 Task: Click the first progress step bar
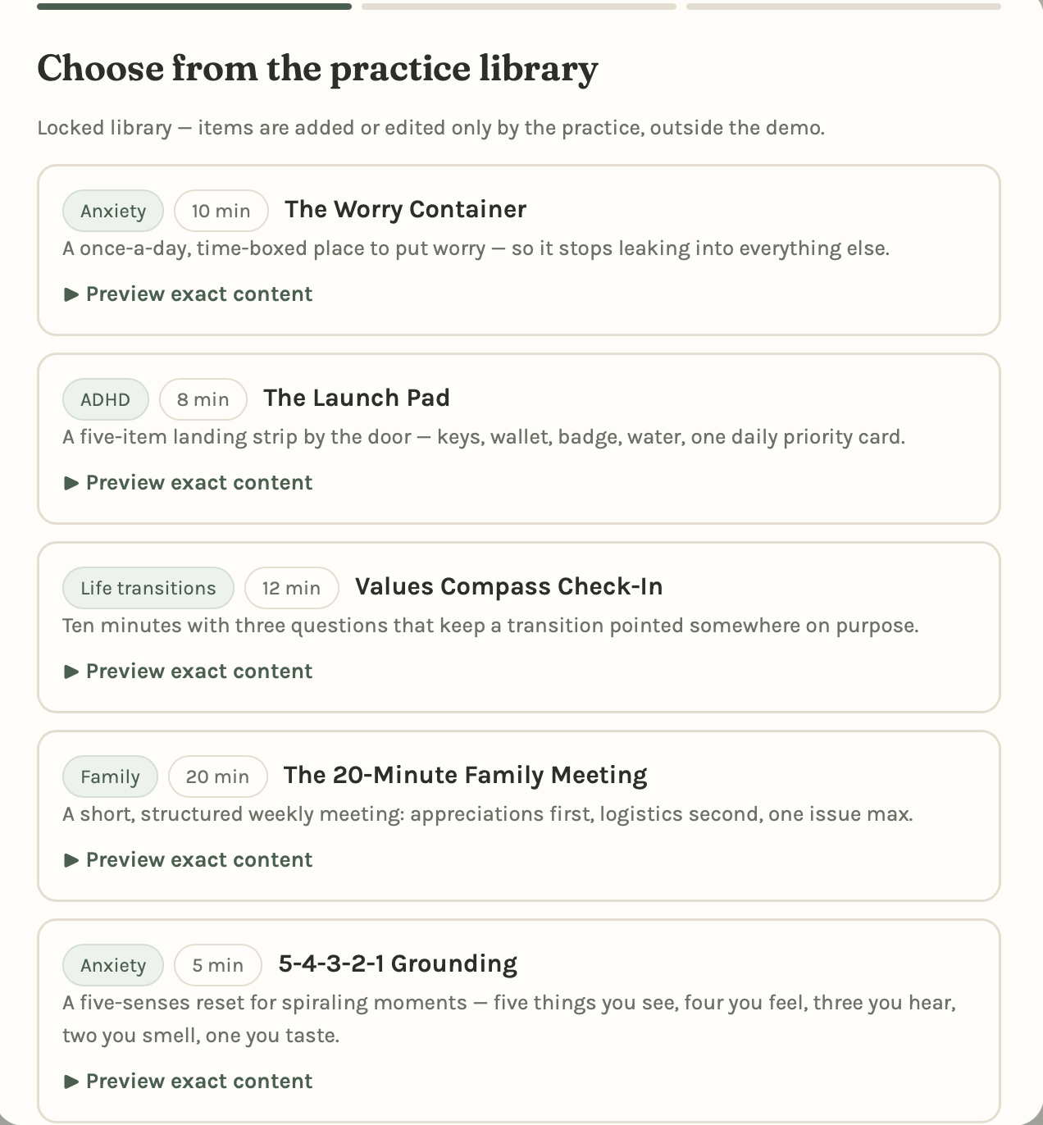coord(194,7)
